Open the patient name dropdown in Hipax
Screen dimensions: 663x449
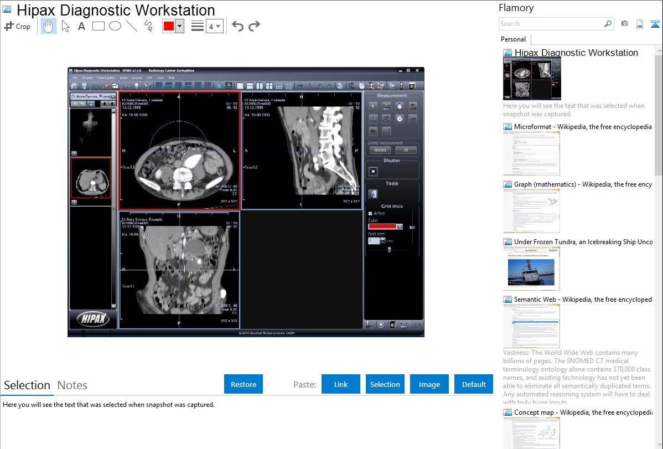click(x=112, y=96)
